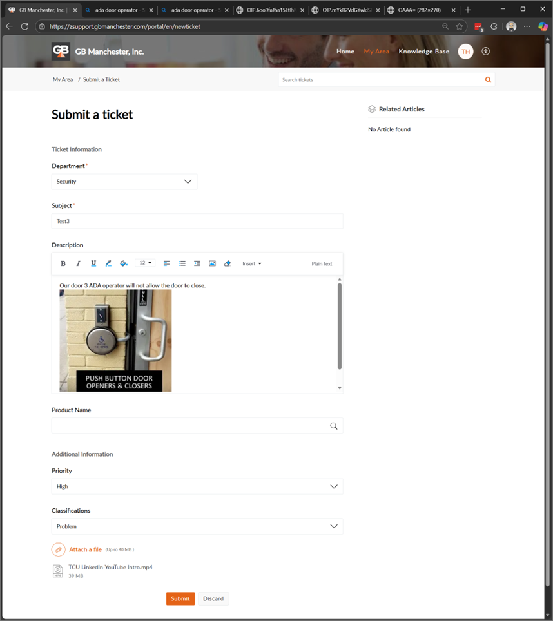The height and width of the screenshot is (621, 553).
Task: Use the eraser to clear formatting
Action: click(x=227, y=263)
